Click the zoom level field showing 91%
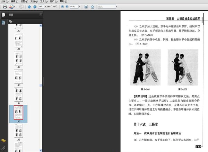Screen dimensions: 208x152 pyautogui.click(x=74, y=7)
